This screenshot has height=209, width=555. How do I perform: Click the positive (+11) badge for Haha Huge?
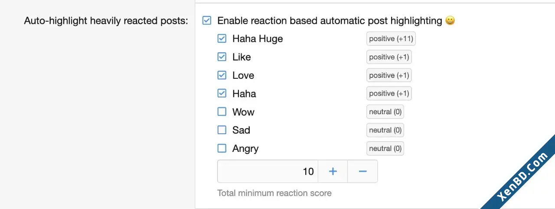[391, 39]
